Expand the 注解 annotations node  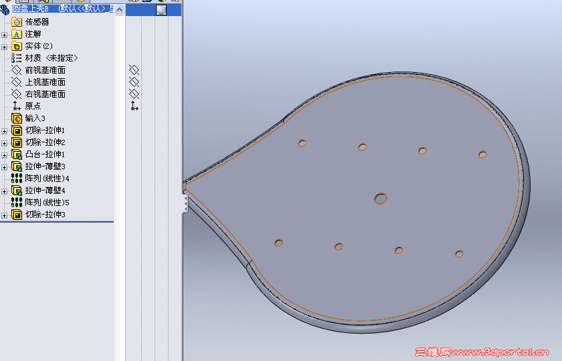click(4, 35)
